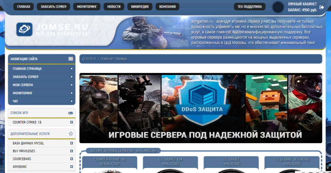Image resolution: width=331 pixels, height=173 pixels.
Task: Click the logout arrow icon
Action: click(x=322, y=7)
